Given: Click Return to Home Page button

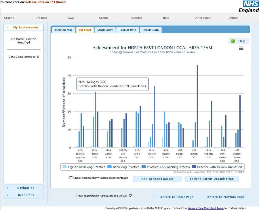Looking at the screenshot, I should [x=177, y=197].
